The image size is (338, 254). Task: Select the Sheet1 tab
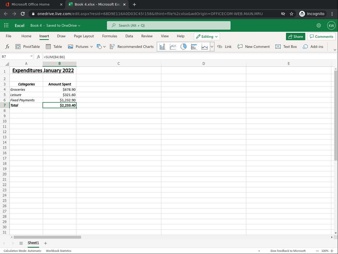33,243
